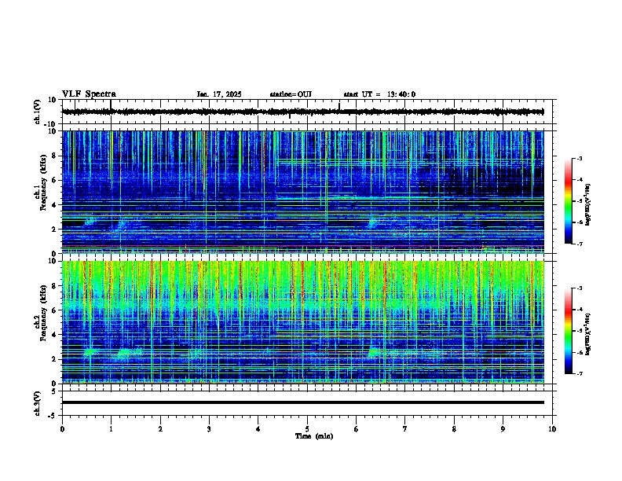Click time axis tick label "1"
This screenshot has height=481, width=622.
[111, 429]
